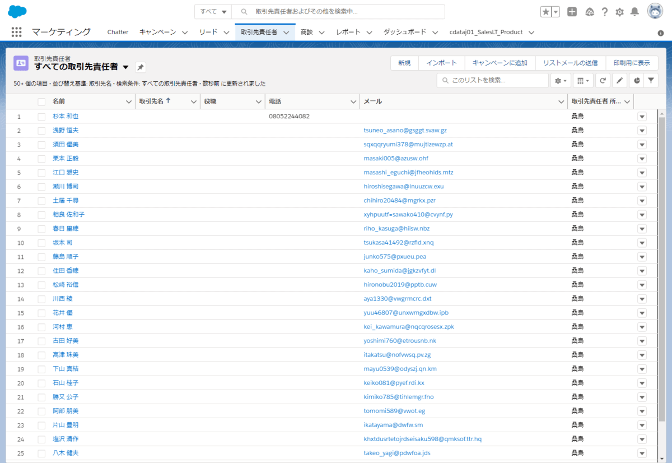Open the メール column menu chevron
Image resolution: width=672 pixels, height=463 pixels.
pos(561,102)
